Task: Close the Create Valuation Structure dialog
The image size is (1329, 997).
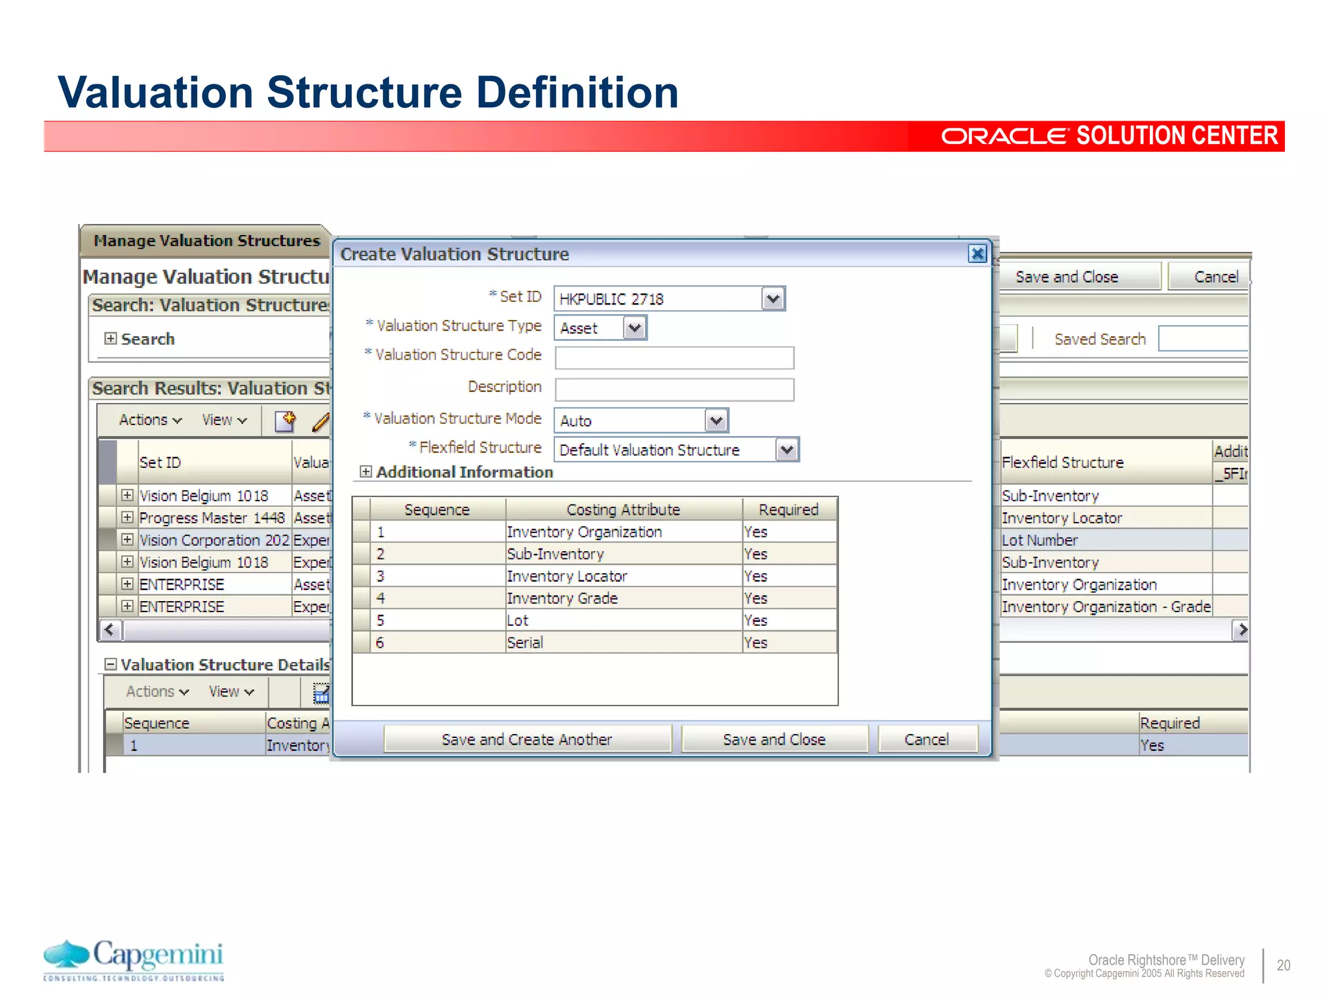Action: (x=977, y=254)
